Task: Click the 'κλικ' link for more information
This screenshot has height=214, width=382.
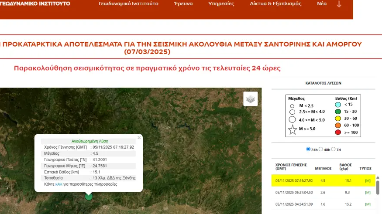Action: pos(59,184)
